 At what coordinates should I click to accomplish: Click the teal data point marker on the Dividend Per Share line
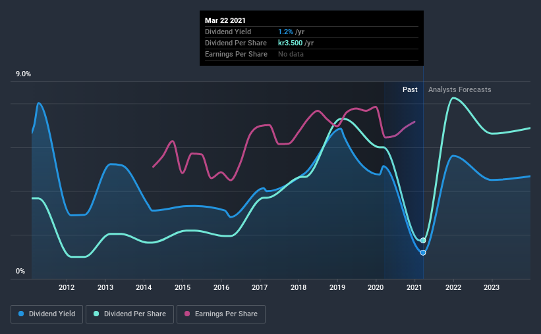pos(423,241)
